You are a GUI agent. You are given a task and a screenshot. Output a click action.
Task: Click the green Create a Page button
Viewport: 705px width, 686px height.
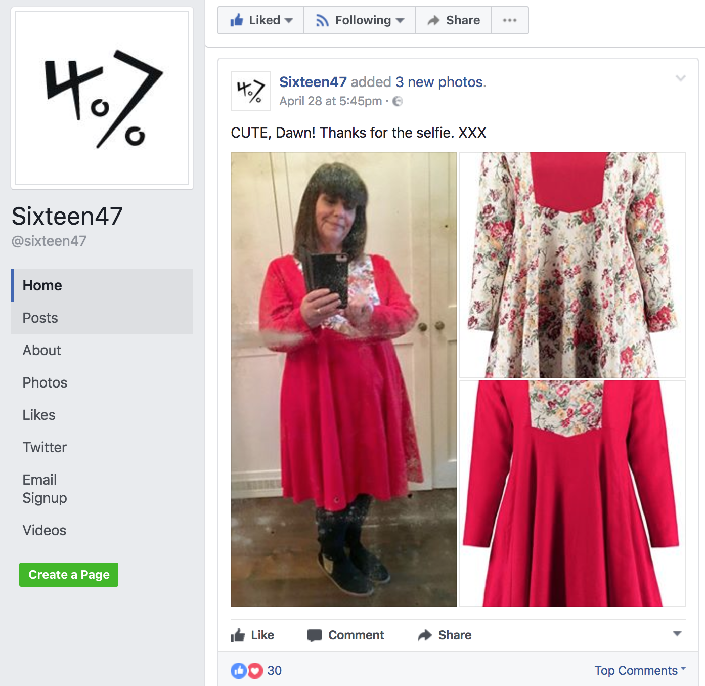(69, 575)
